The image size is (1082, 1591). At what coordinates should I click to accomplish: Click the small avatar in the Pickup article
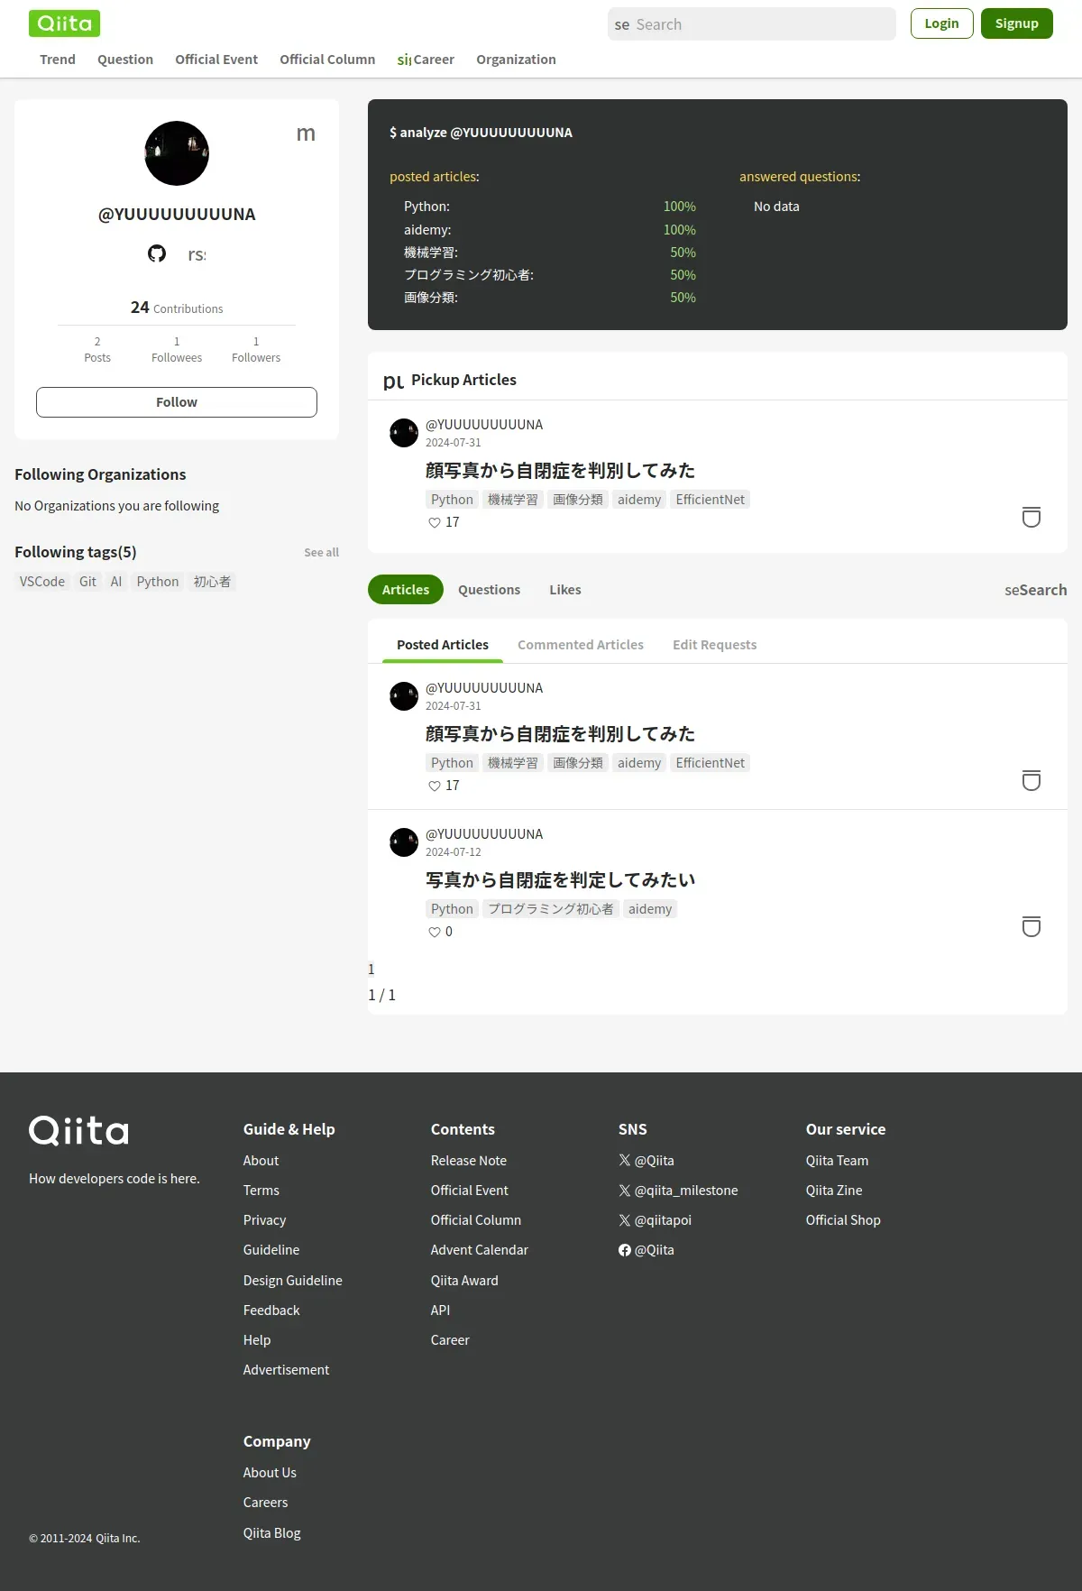[404, 433]
